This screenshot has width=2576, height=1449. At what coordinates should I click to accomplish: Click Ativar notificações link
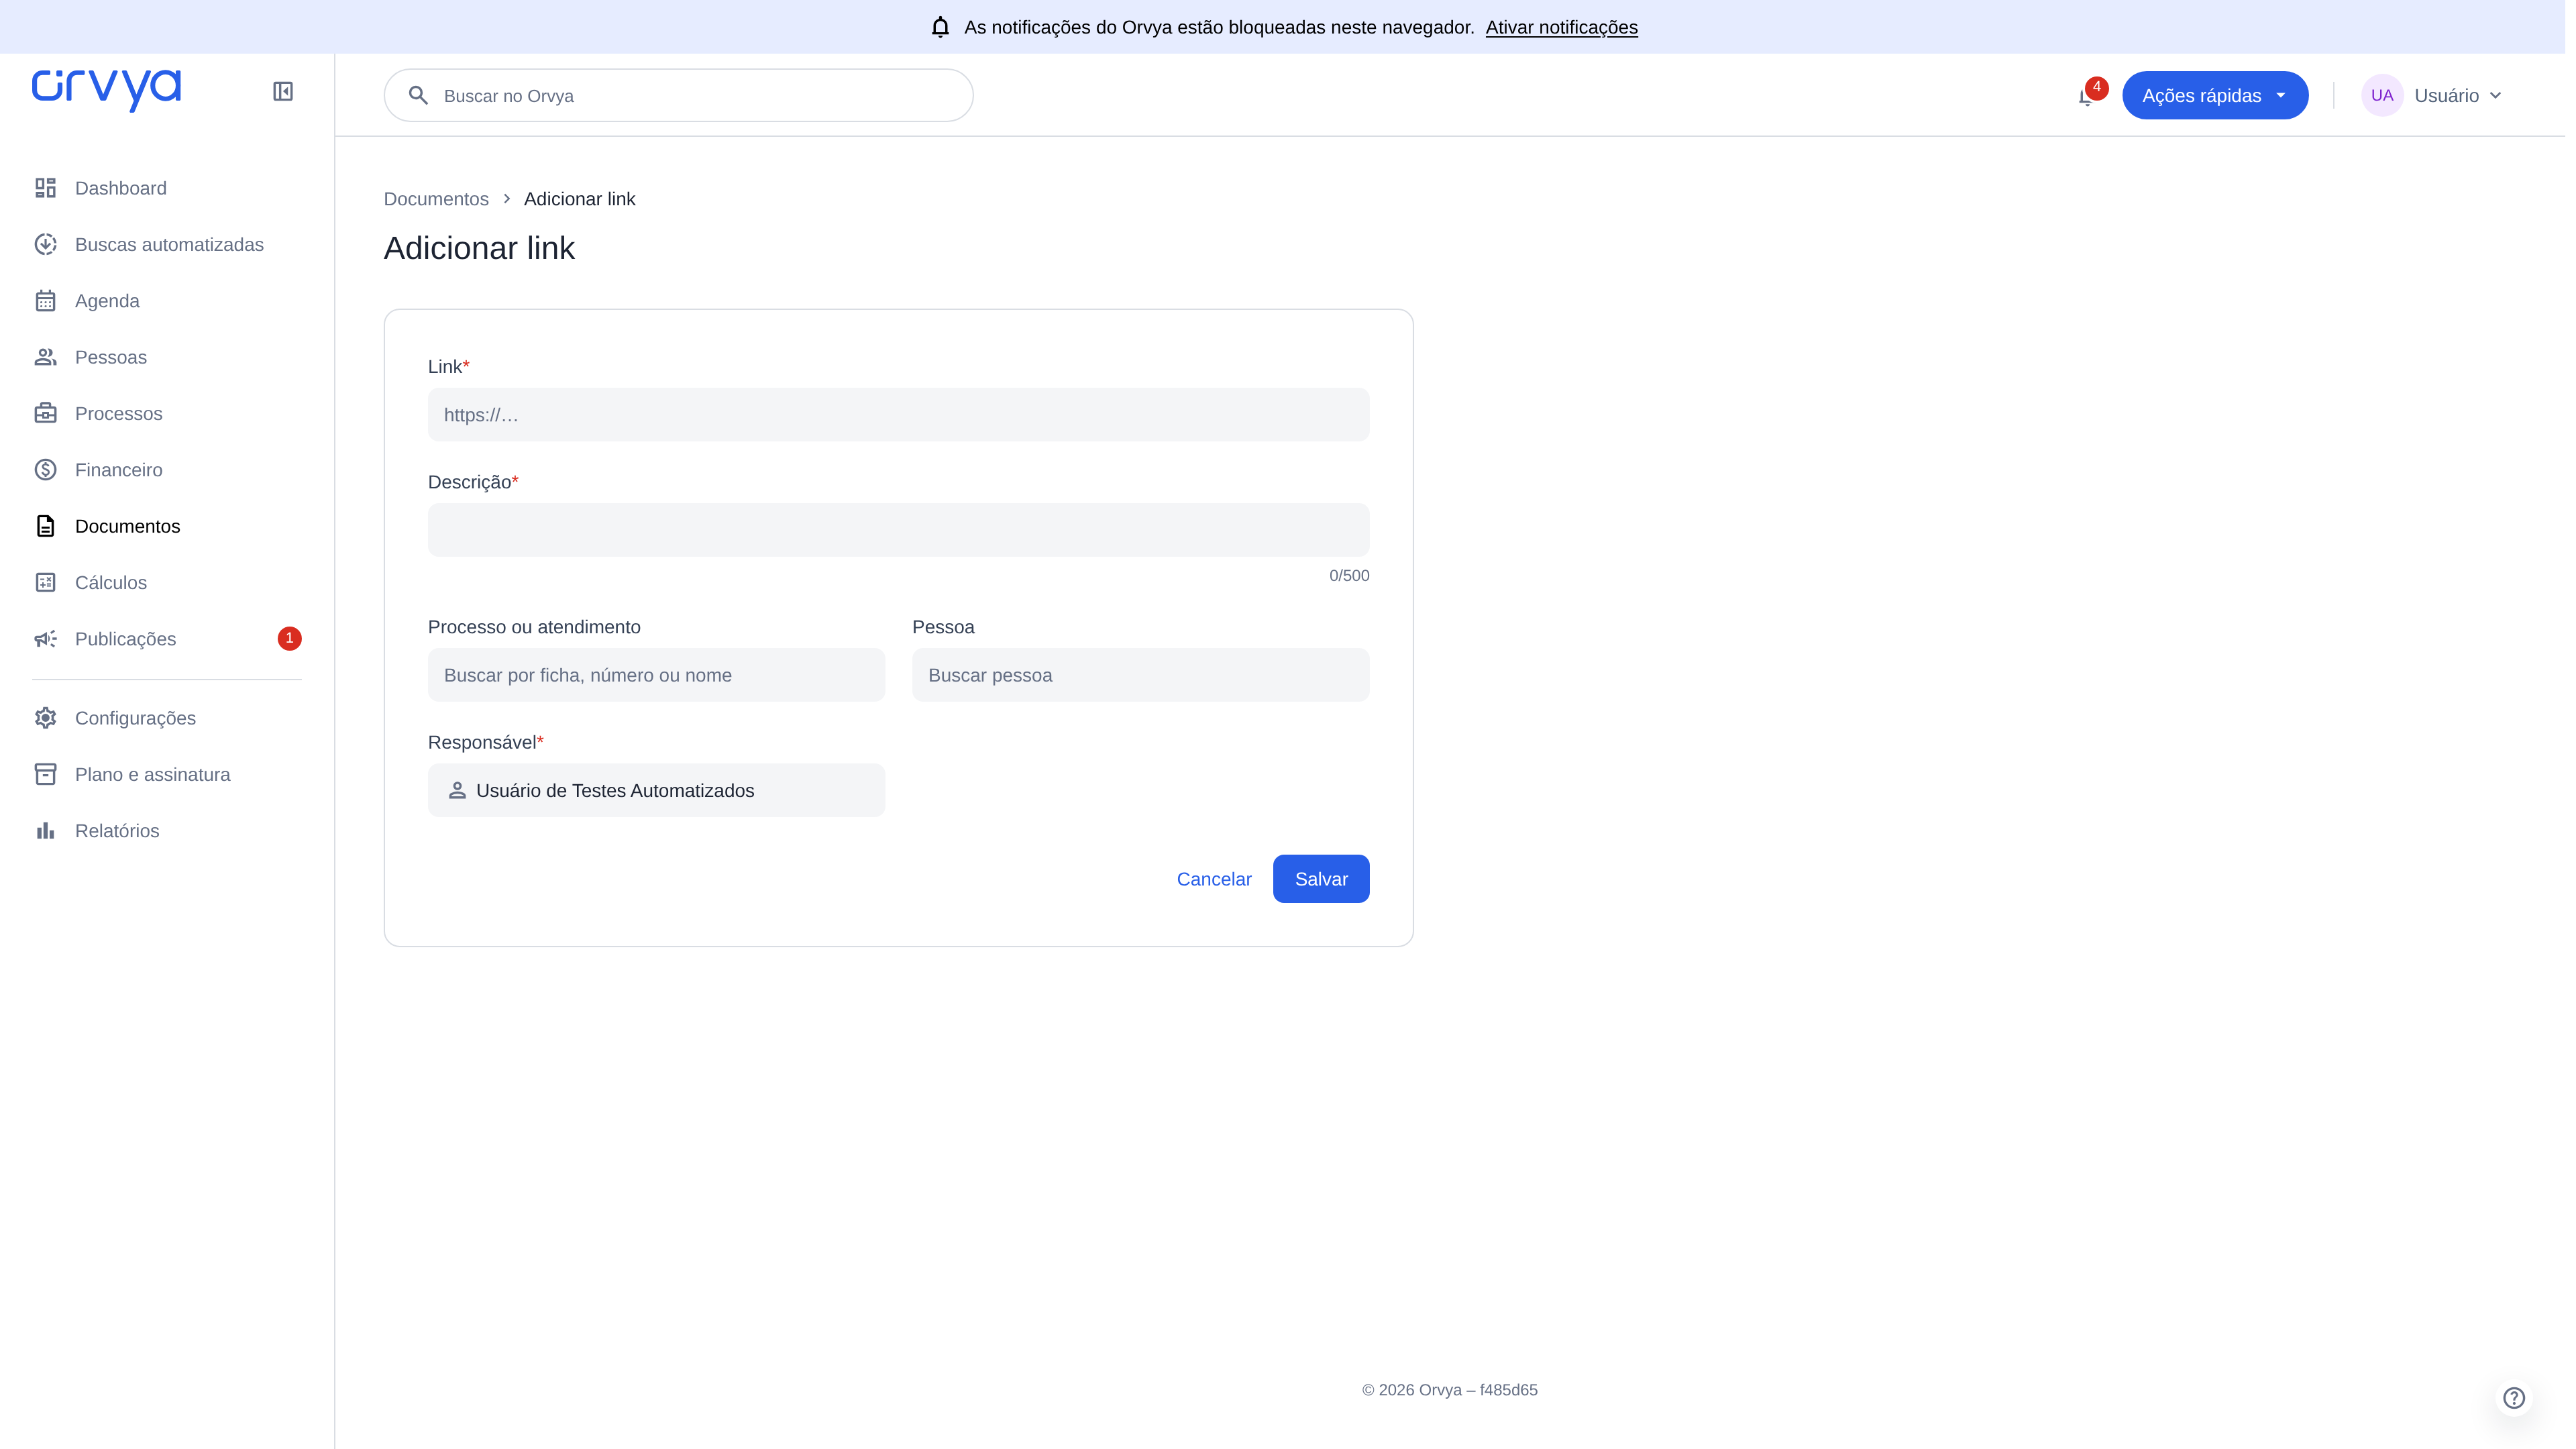tap(1561, 27)
